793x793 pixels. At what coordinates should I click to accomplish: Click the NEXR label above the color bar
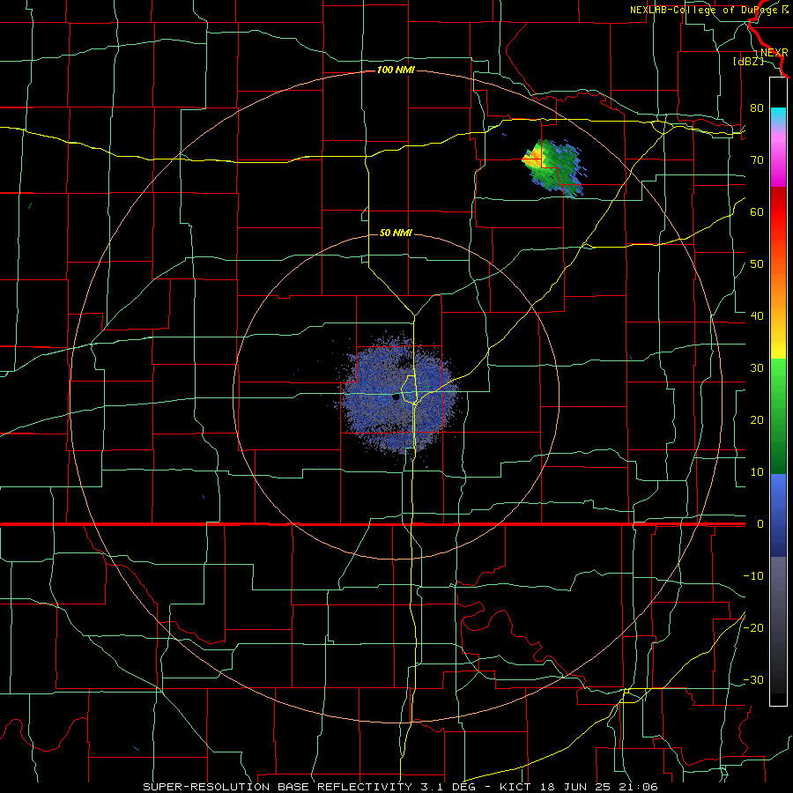pyautogui.click(x=774, y=53)
